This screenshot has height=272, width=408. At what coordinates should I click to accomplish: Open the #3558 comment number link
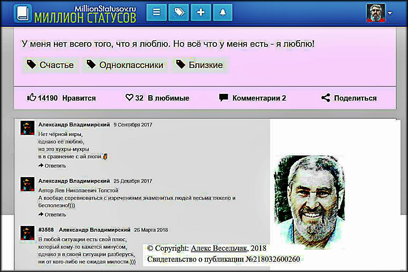[46, 230]
